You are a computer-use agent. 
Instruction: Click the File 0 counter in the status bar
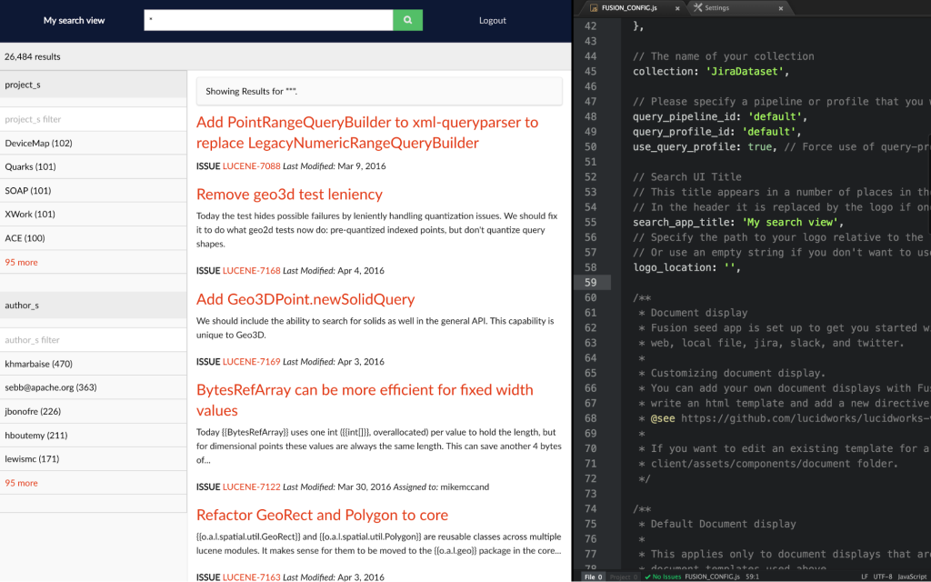[591, 576]
